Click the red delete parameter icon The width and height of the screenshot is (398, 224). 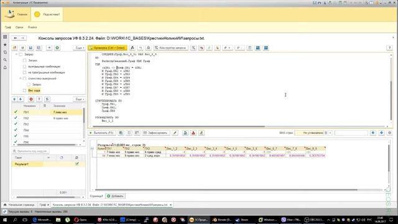pyautogui.click(x=31, y=100)
